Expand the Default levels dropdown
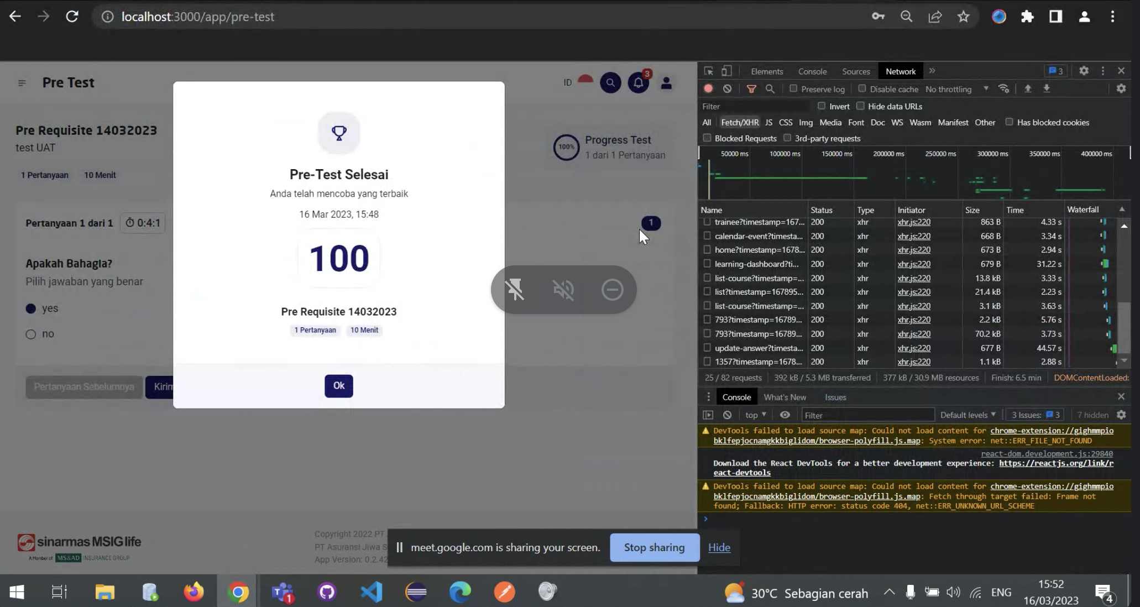 point(968,415)
